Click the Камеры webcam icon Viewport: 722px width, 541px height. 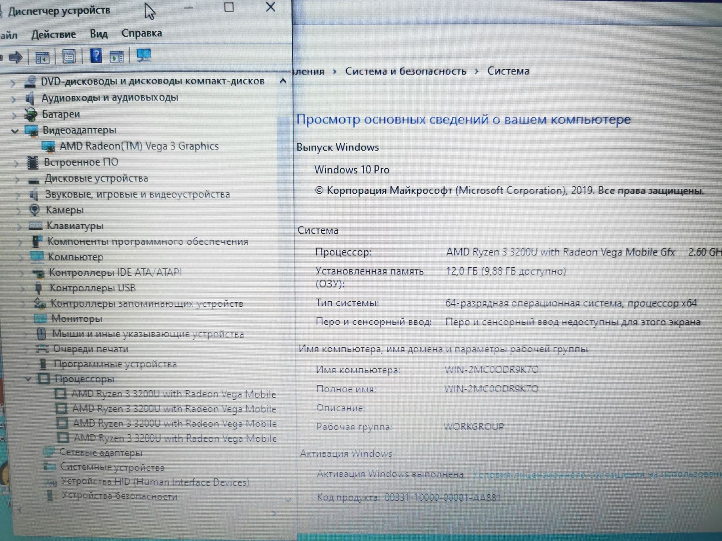[35, 210]
